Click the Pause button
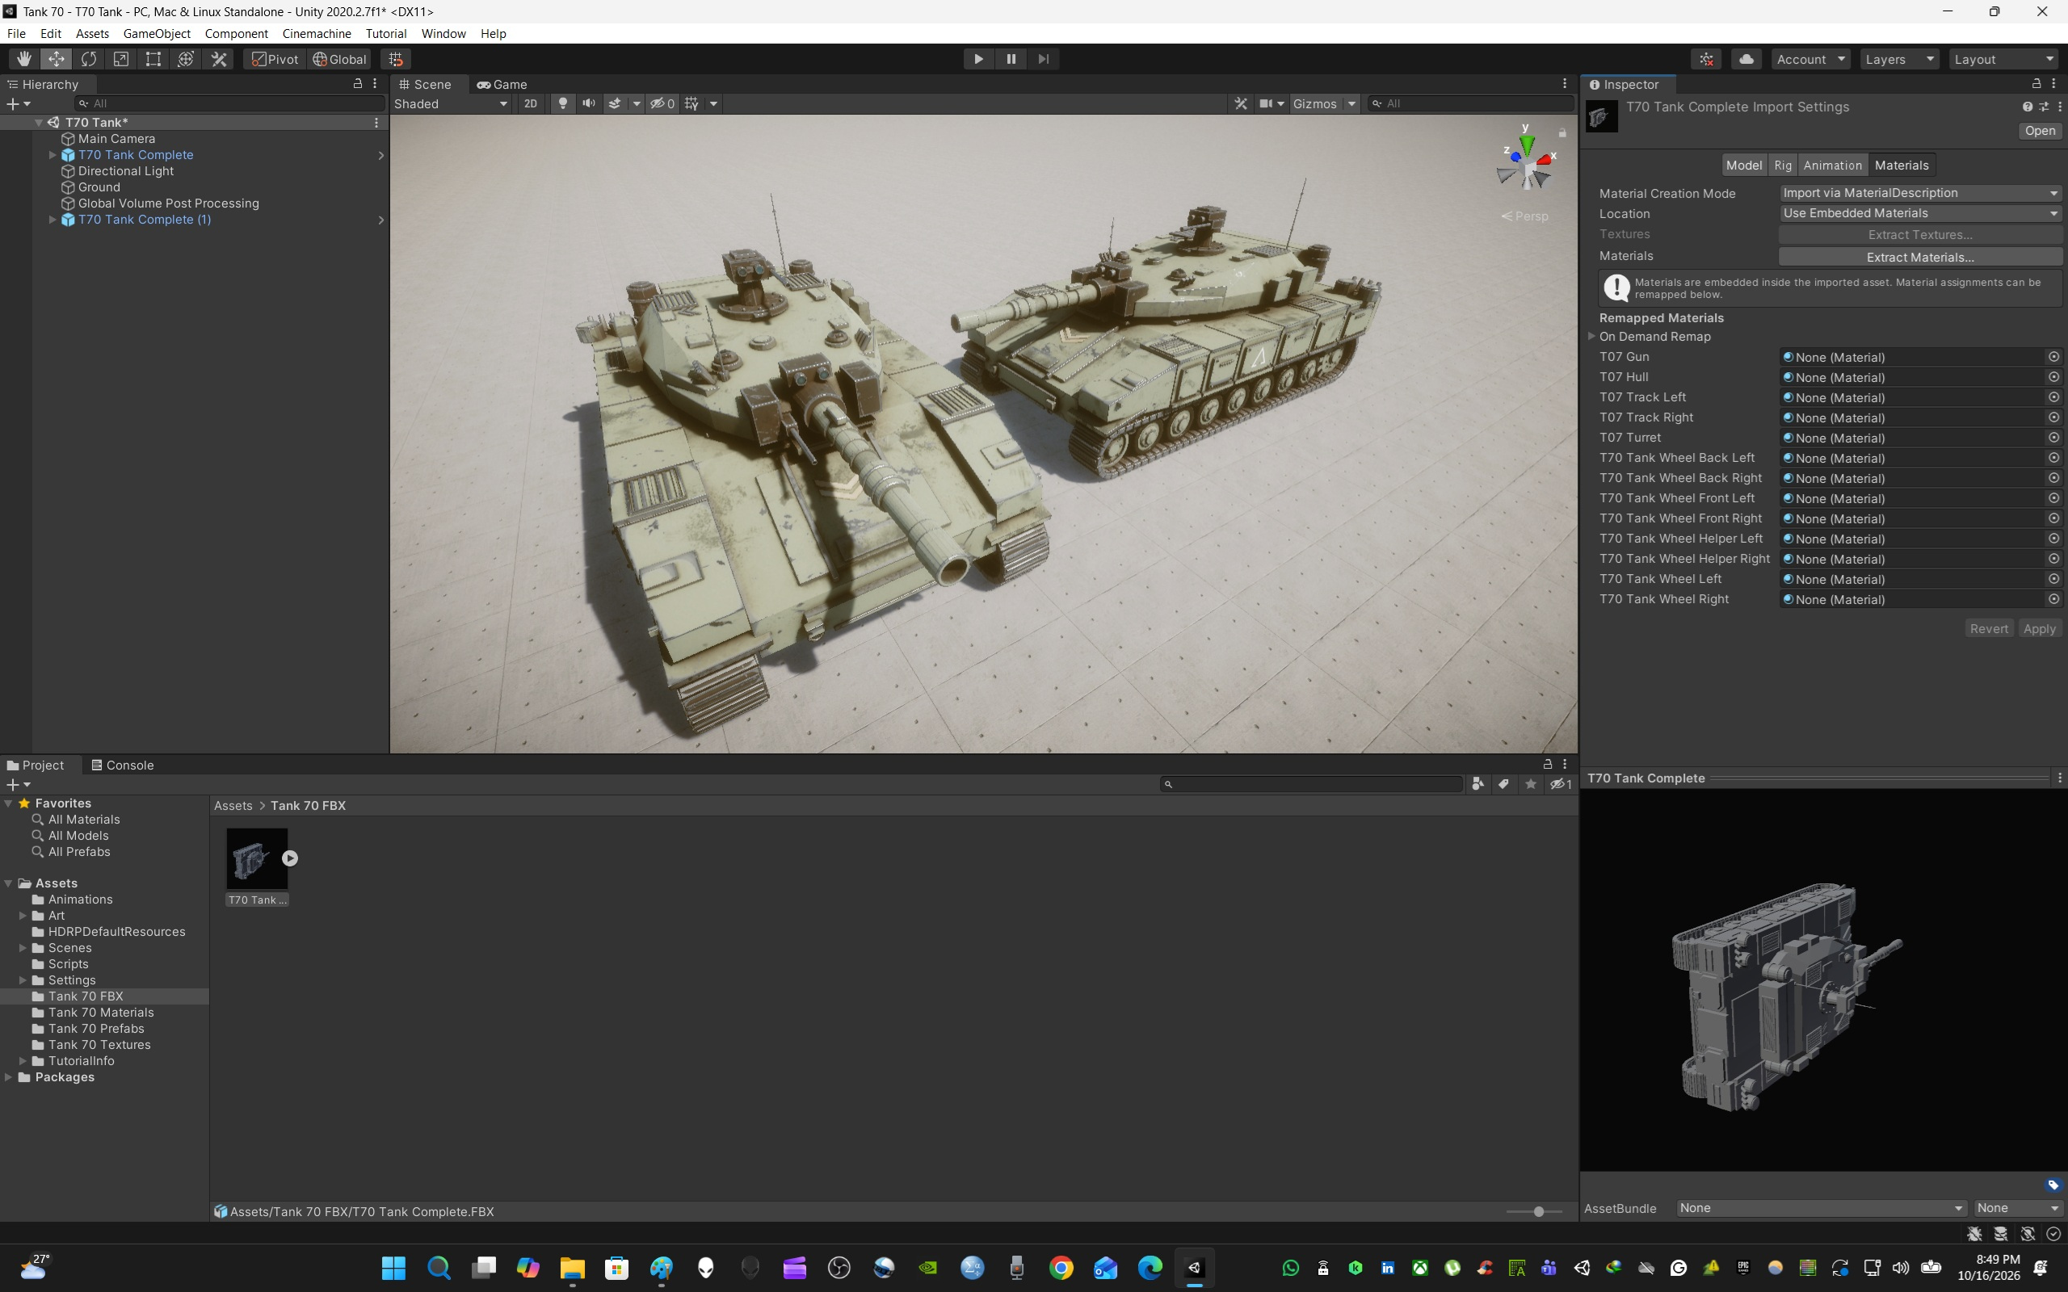 [1011, 59]
